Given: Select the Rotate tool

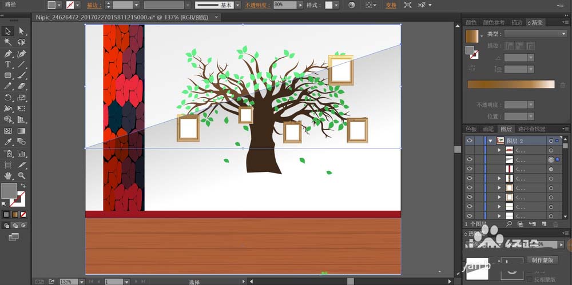Looking at the screenshot, I should point(7,98).
